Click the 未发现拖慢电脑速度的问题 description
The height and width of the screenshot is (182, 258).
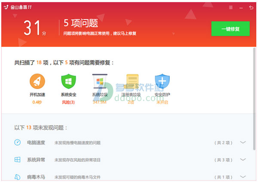tap(77, 143)
